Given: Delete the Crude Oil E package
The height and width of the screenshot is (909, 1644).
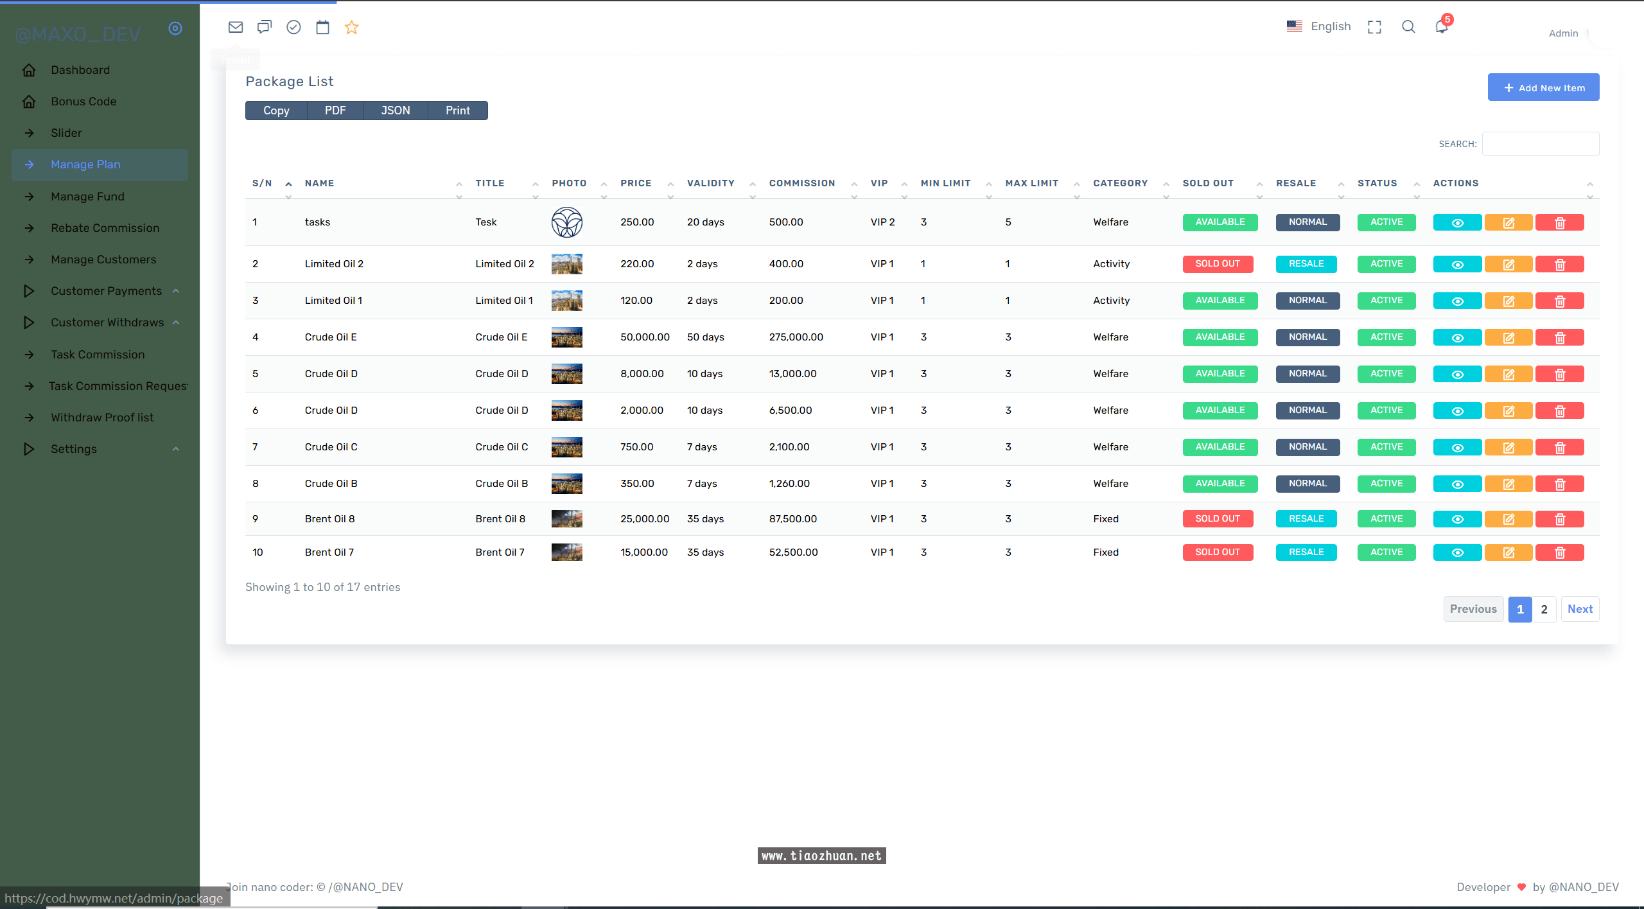Looking at the screenshot, I should (1559, 337).
